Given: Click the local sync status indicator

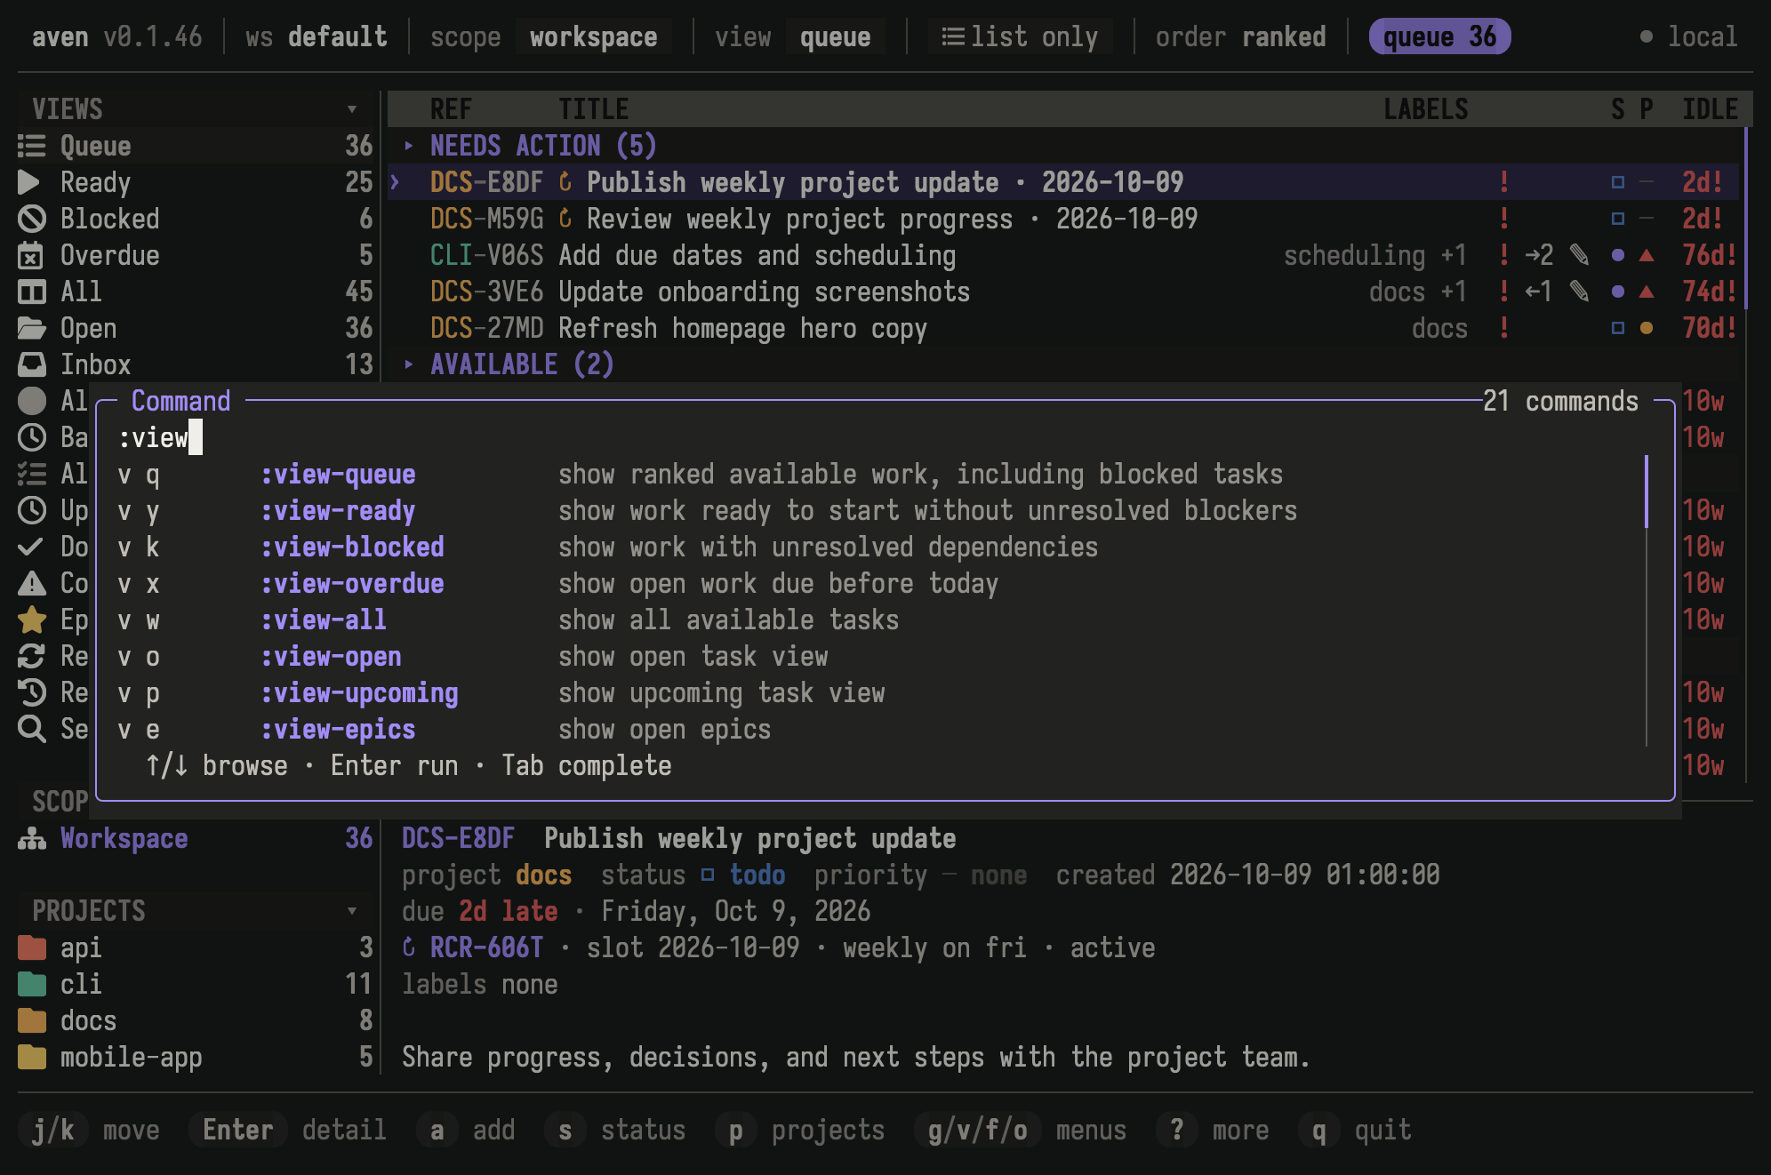Looking at the screenshot, I should click(x=1687, y=36).
